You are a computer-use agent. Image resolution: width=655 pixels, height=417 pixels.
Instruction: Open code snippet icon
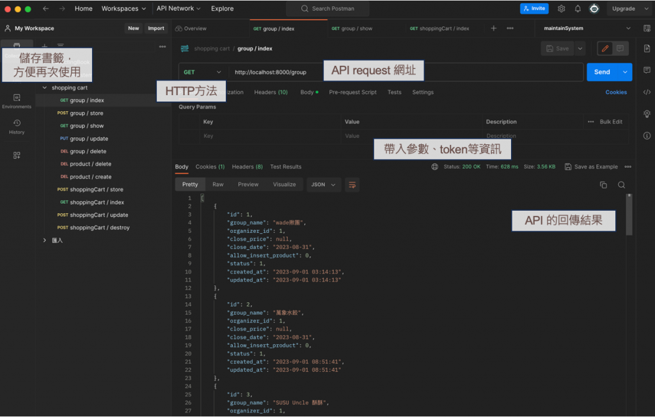647,92
